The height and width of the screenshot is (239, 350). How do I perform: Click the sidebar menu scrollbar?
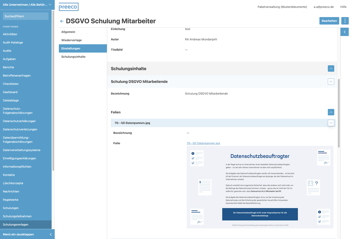53,90
